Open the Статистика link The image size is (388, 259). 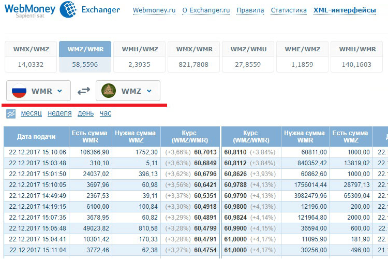(289, 10)
